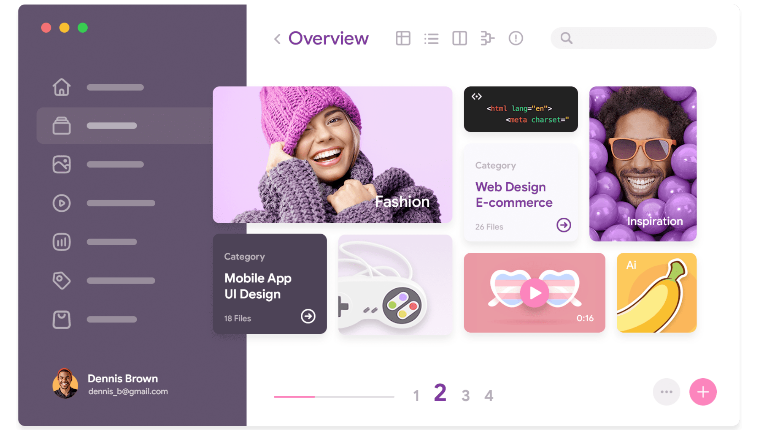766x430 pixels.
Task: Click the price tag sidebar icon
Action: [62, 281]
